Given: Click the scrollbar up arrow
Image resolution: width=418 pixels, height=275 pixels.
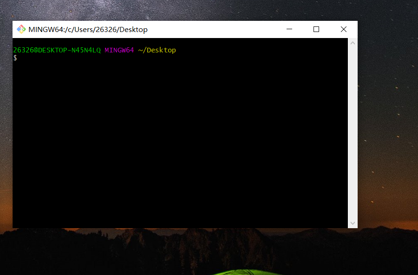Looking at the screenshot, I should 353,43.
